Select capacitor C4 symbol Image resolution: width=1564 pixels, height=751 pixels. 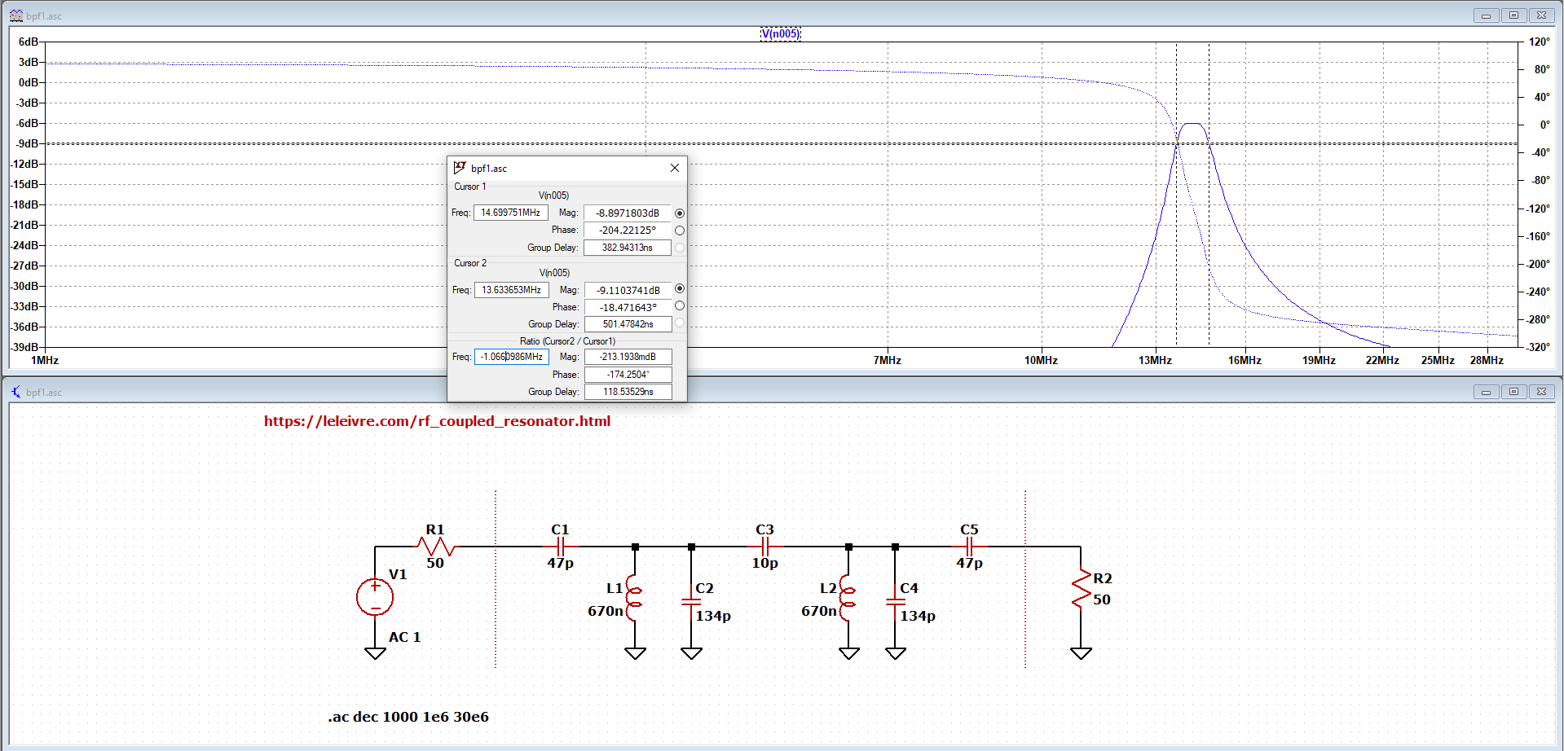896,602
